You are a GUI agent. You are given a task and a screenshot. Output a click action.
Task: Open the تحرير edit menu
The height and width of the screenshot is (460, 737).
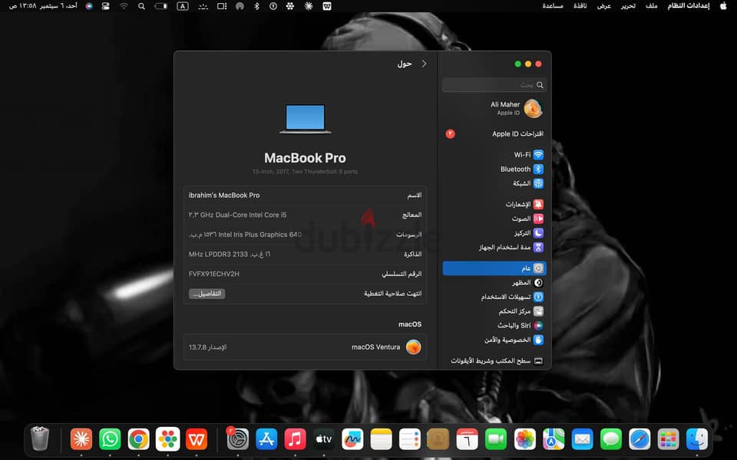pyautogui.click(x=628, y=5)
